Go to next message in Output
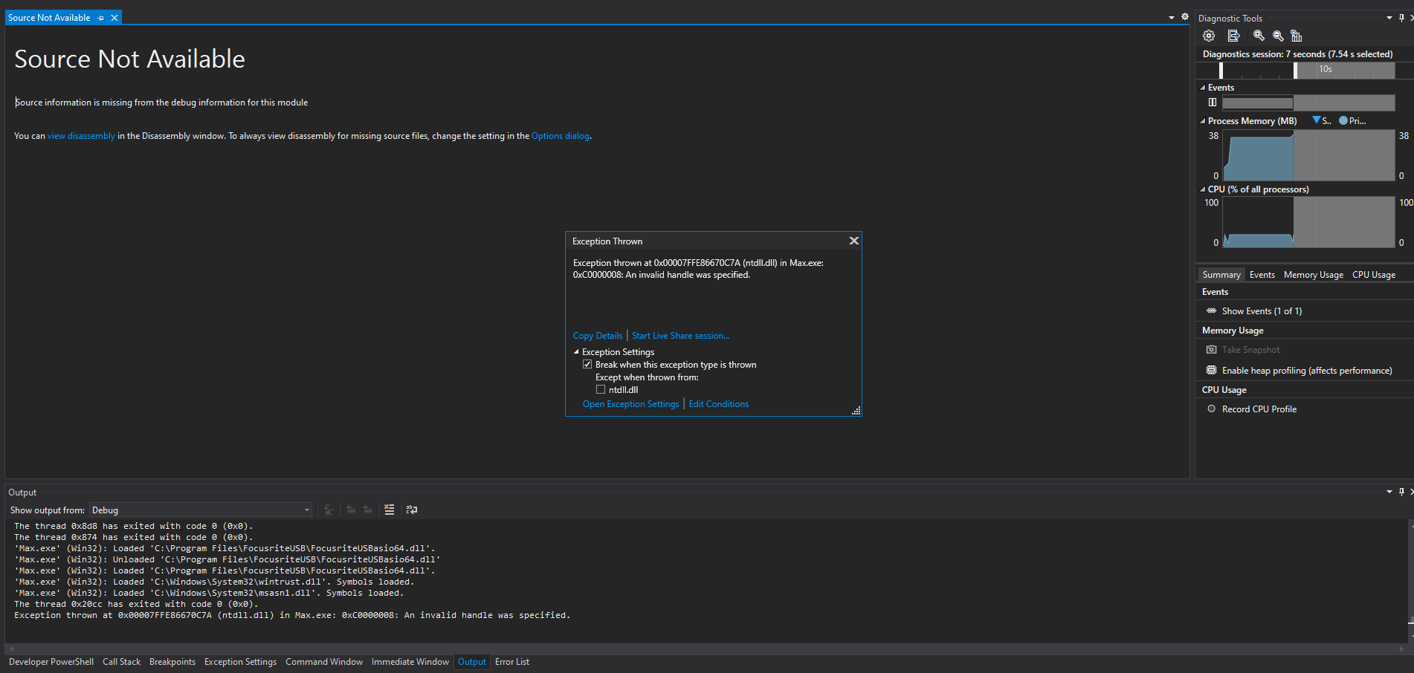The width and height of the screenshot is (1414, 673). [x=367, y=510]
